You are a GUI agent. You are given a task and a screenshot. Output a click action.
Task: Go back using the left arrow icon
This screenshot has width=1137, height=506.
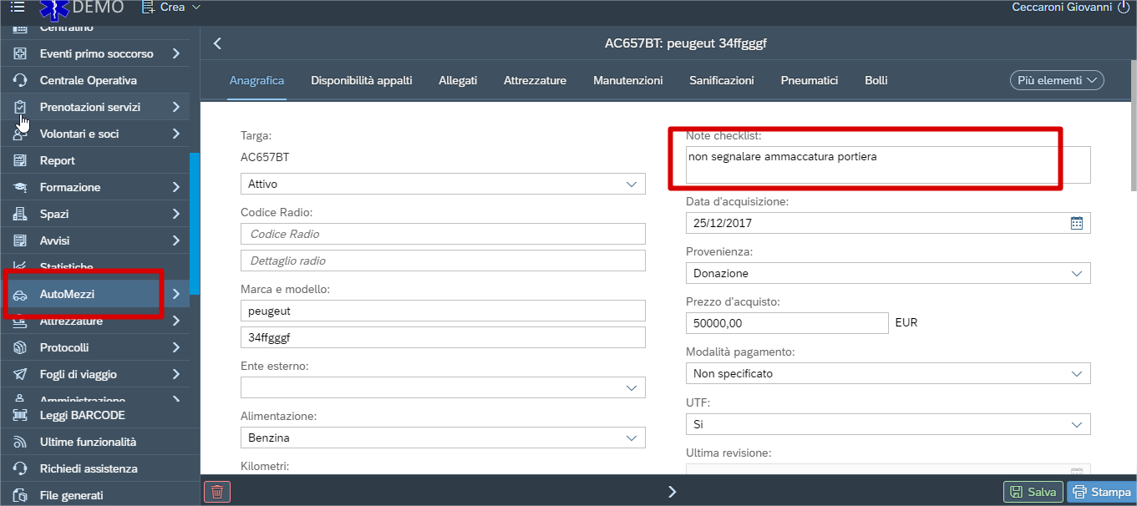click(x=218, y=43)
